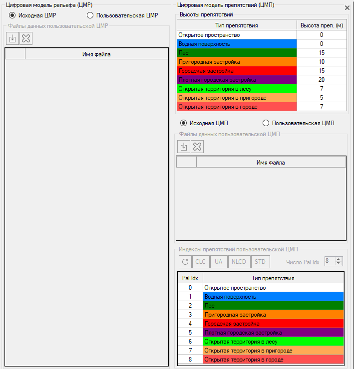Select the orange Пригородная застройка row in the heights table
Screen dimensions: 354x369
237,62
